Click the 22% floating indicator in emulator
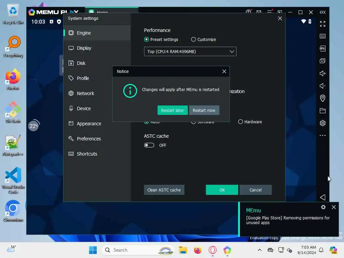This screenshot has height=258, width=344. pyautogui.click(x=34, y=126)
